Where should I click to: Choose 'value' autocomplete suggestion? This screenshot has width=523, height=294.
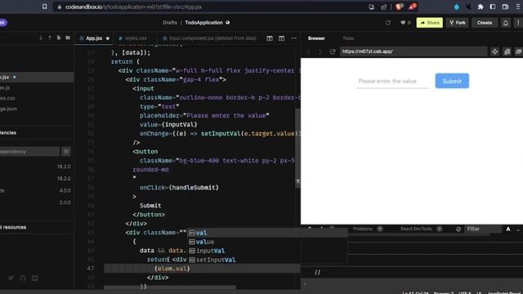[267, 242]
